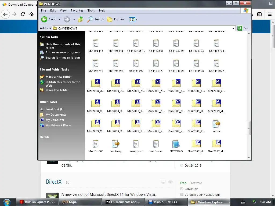Select the KB4493341 log file icon
The width and height of the screenshot is (275, 206).
116,43
